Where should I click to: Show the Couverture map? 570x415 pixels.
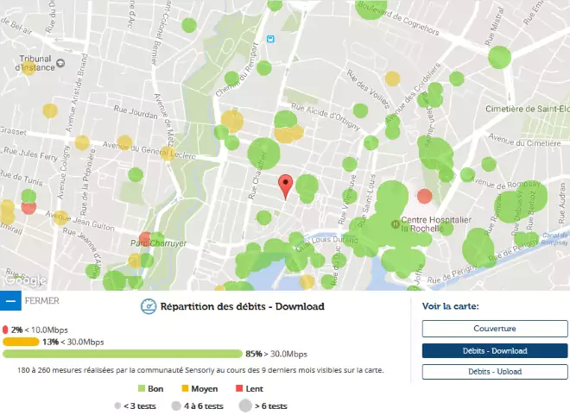[494, 329]
